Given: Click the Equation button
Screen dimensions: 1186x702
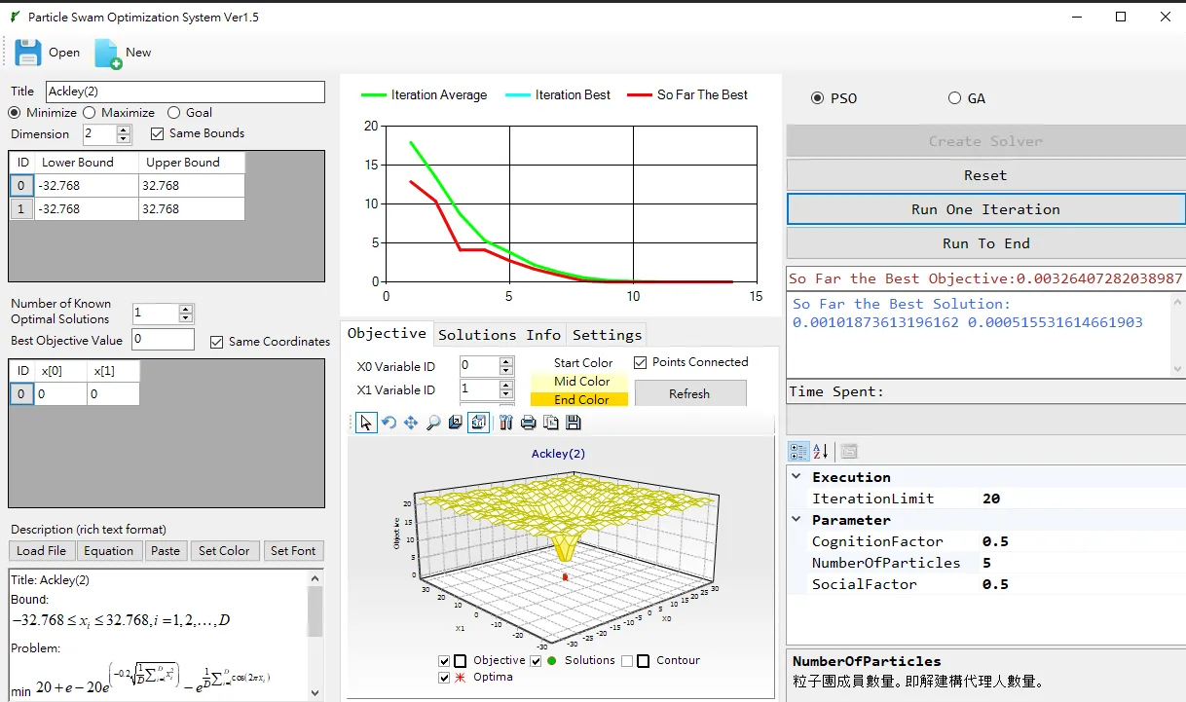Looking at the screenshot, I should point(108,551).
